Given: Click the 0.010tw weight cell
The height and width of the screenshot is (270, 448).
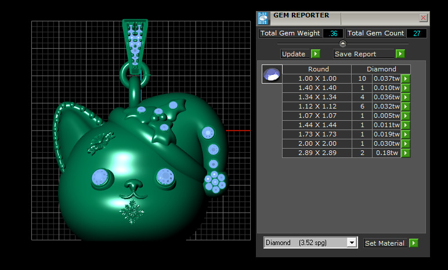Looking at the screenshot, I should (386, 88).
